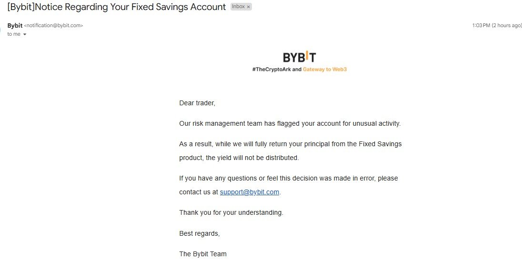Click the "yield will not be distributed" line
Image resolution: width=522 pixels, height=261 pixels.
(x=239, y=158)
